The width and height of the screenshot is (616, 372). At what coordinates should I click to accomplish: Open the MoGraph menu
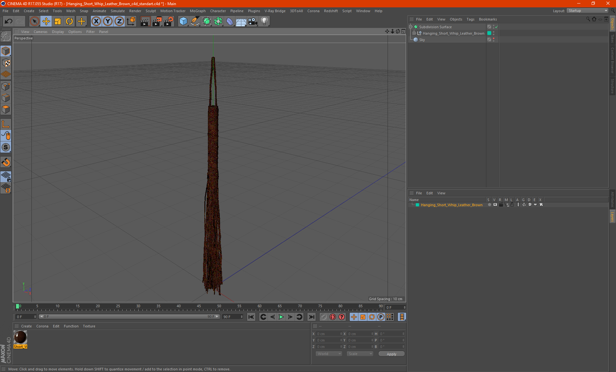point(198,11)
